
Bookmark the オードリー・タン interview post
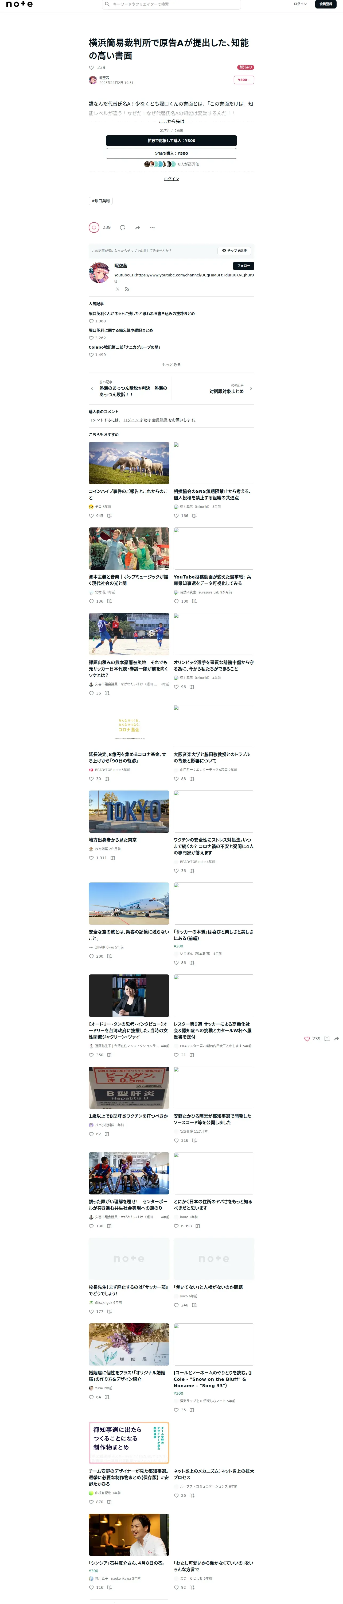(110, 1055)
